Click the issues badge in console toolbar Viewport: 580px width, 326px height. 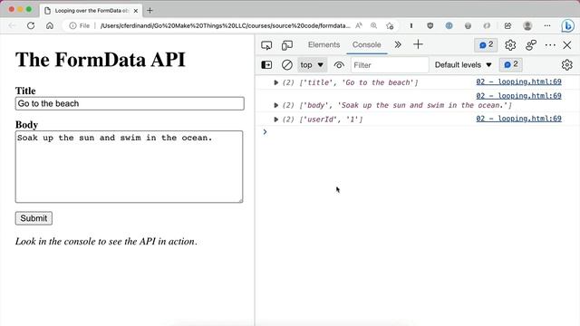tap(511, 64)
